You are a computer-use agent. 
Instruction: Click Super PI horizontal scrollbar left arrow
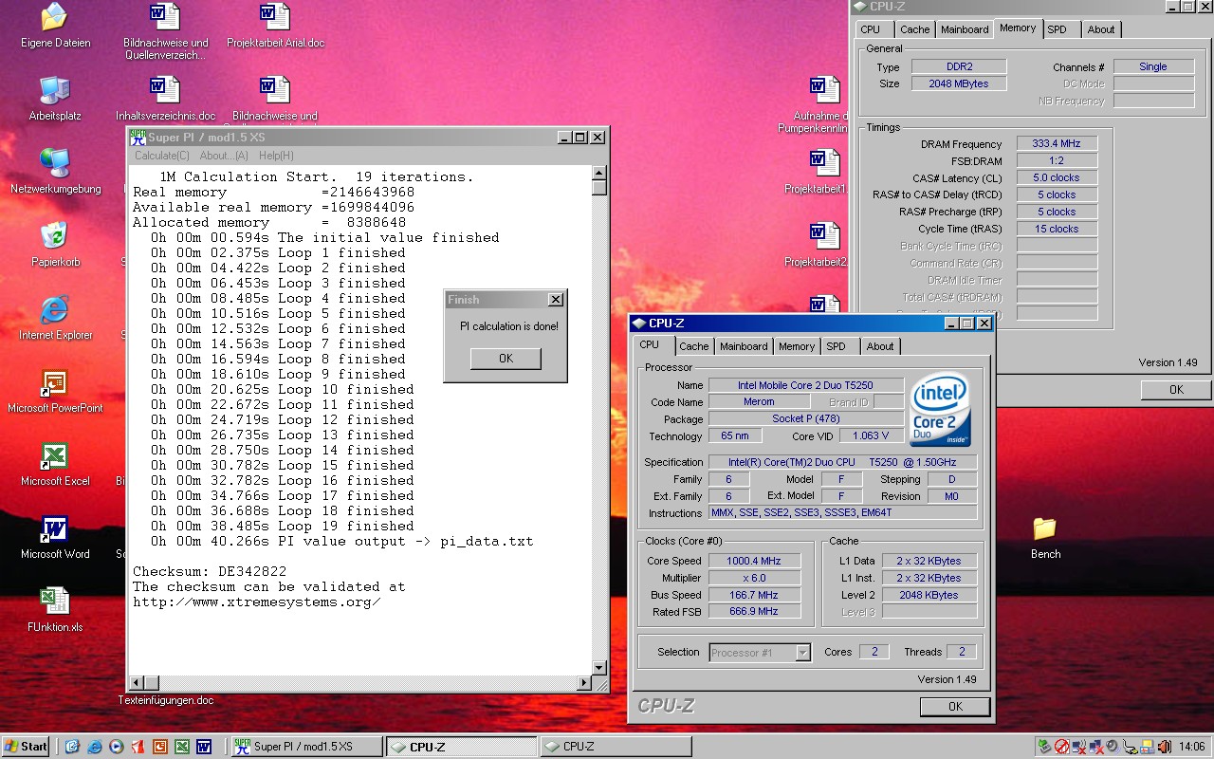[x=137, y=683]
